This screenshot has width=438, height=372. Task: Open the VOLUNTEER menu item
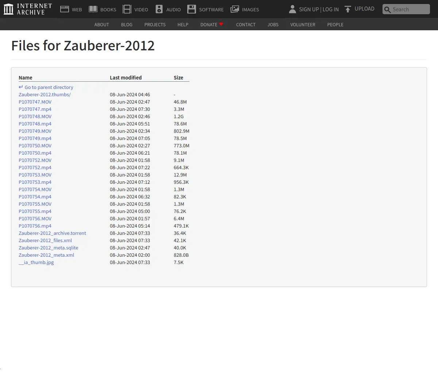pyautogui.click(x=303, y=24)
